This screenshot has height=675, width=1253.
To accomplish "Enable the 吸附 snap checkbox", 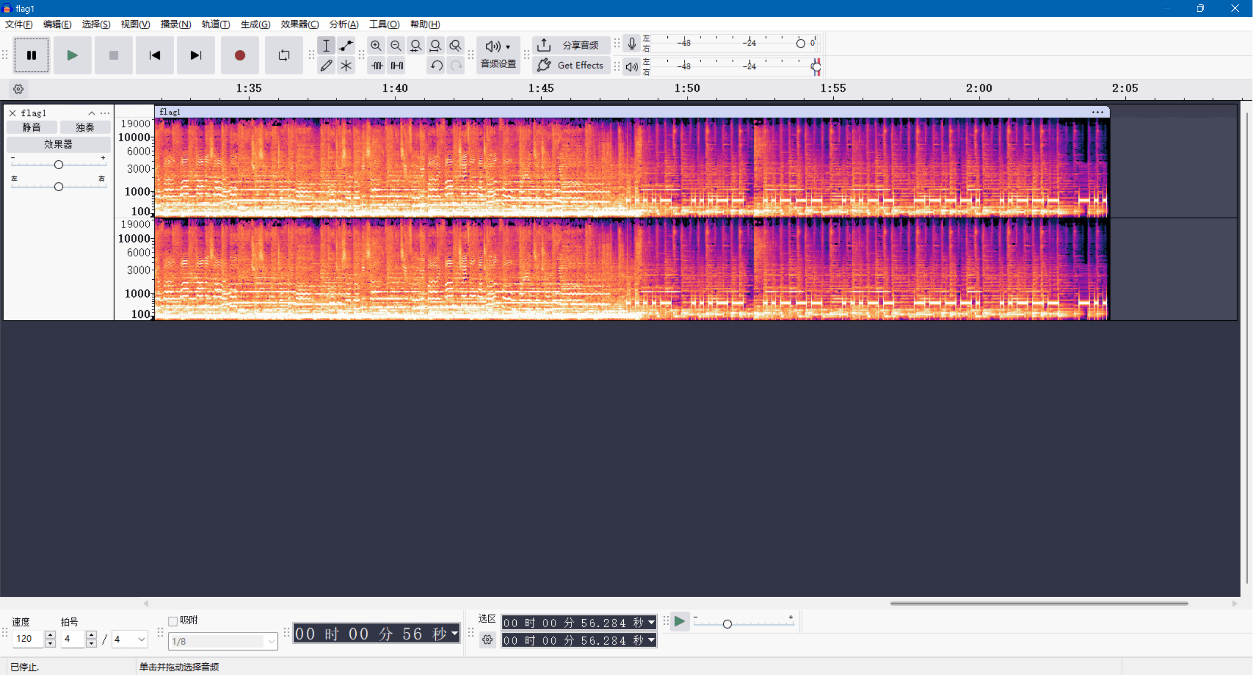I will click(173, 621).
